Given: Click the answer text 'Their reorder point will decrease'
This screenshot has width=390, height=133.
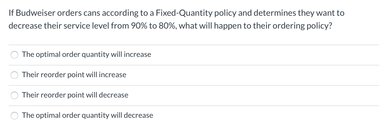Looking at the screenshot, I should pyautogui.click(x=75, y=95).
